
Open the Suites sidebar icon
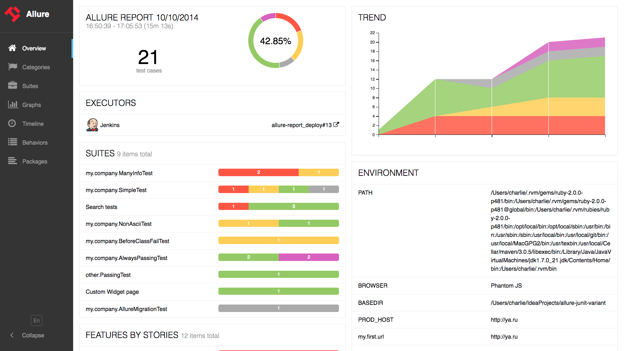click(x=13, y=86)
